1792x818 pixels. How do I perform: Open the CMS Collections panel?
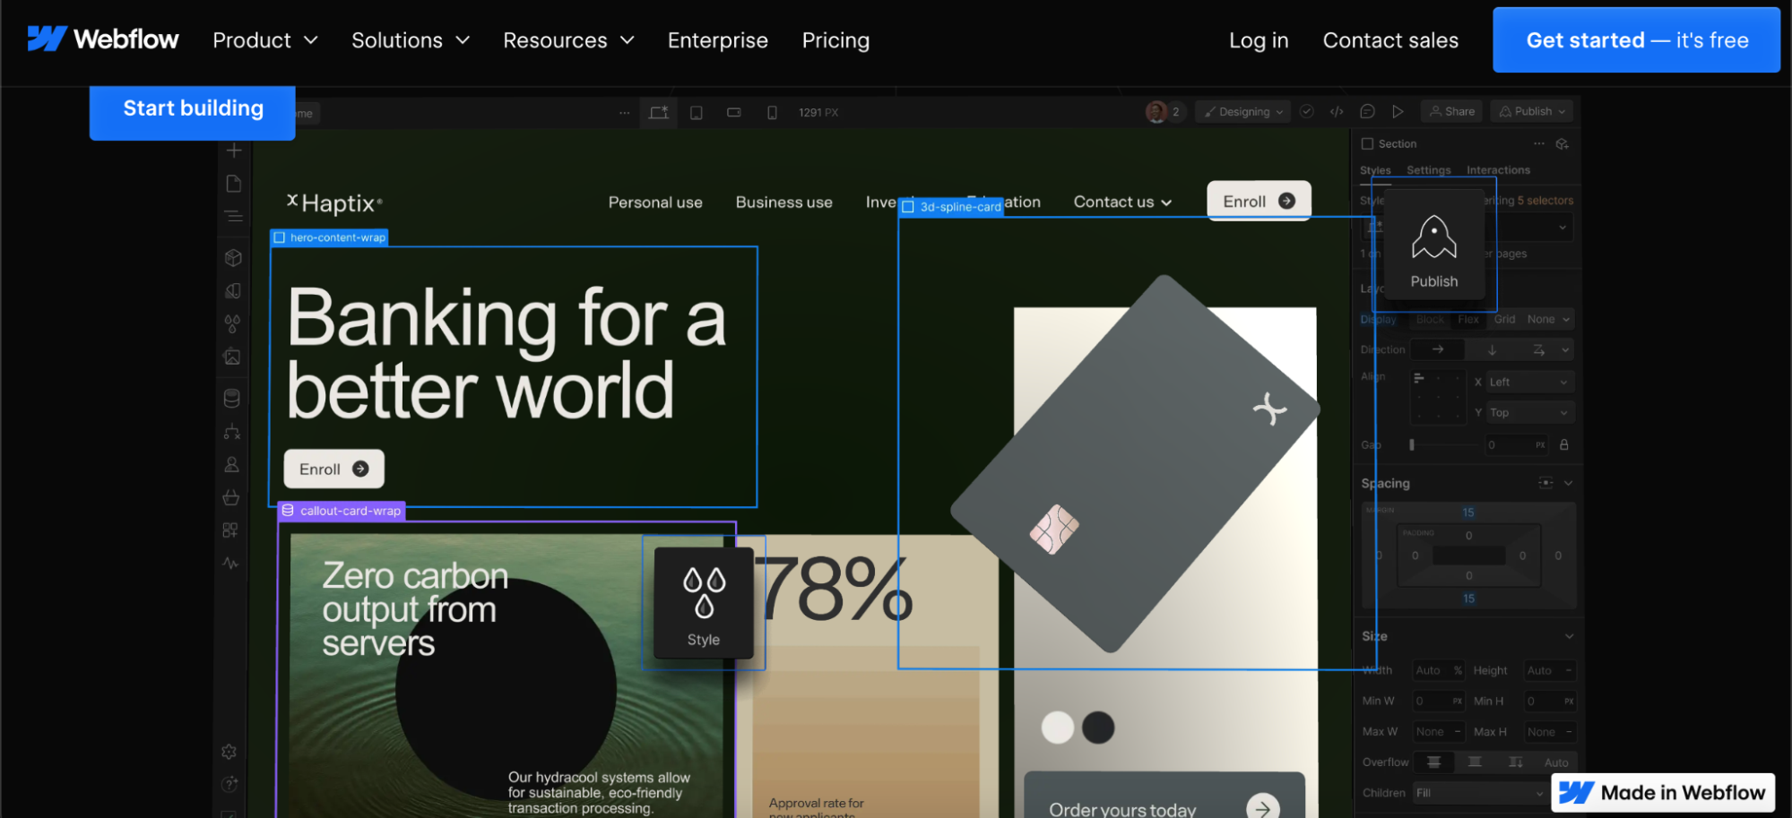tap(232, 397)
